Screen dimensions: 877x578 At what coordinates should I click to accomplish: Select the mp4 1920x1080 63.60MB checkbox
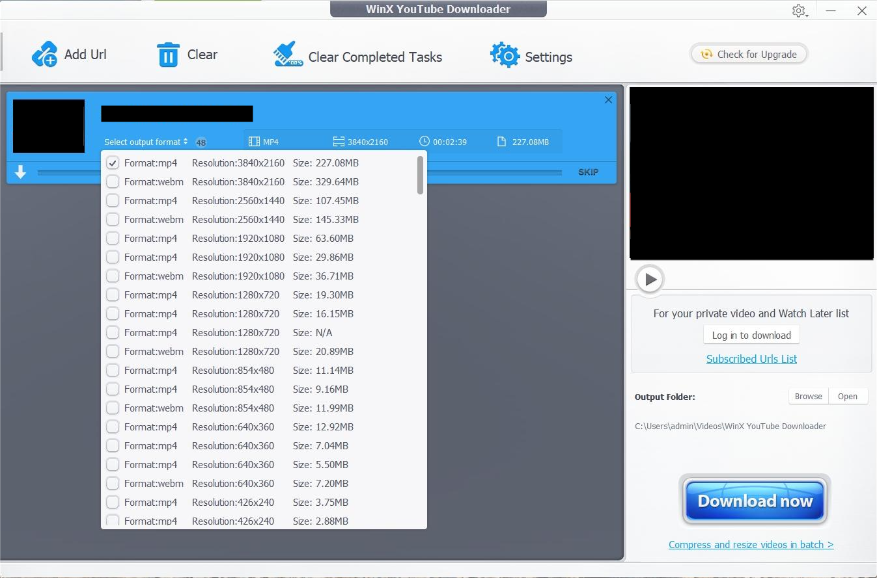113,239
